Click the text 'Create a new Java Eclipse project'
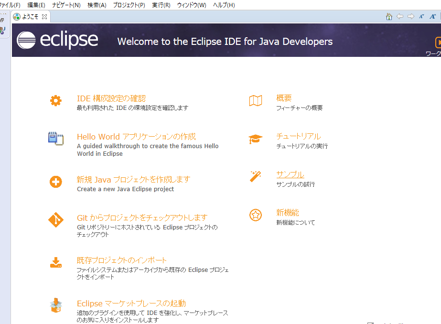This screenshot has height=324, width=441. tap(126, 189)
